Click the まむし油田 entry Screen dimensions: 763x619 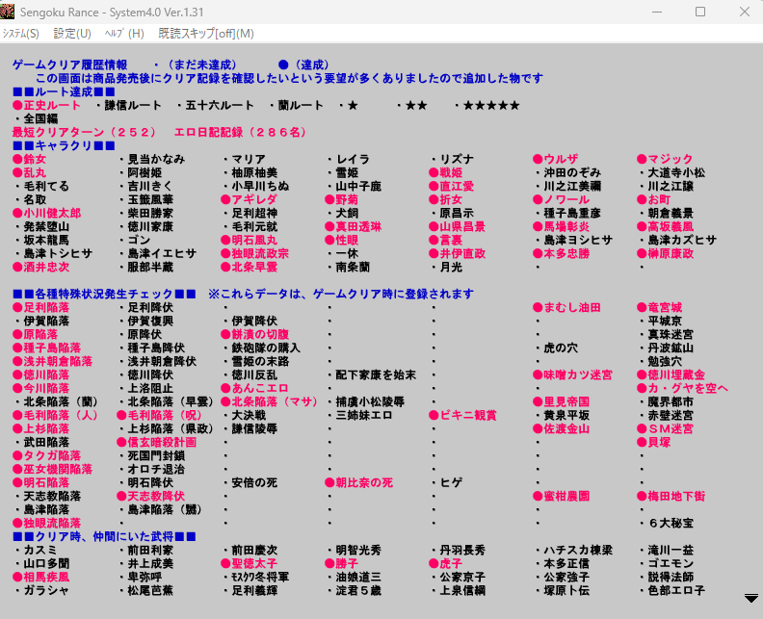click(566, 308)
